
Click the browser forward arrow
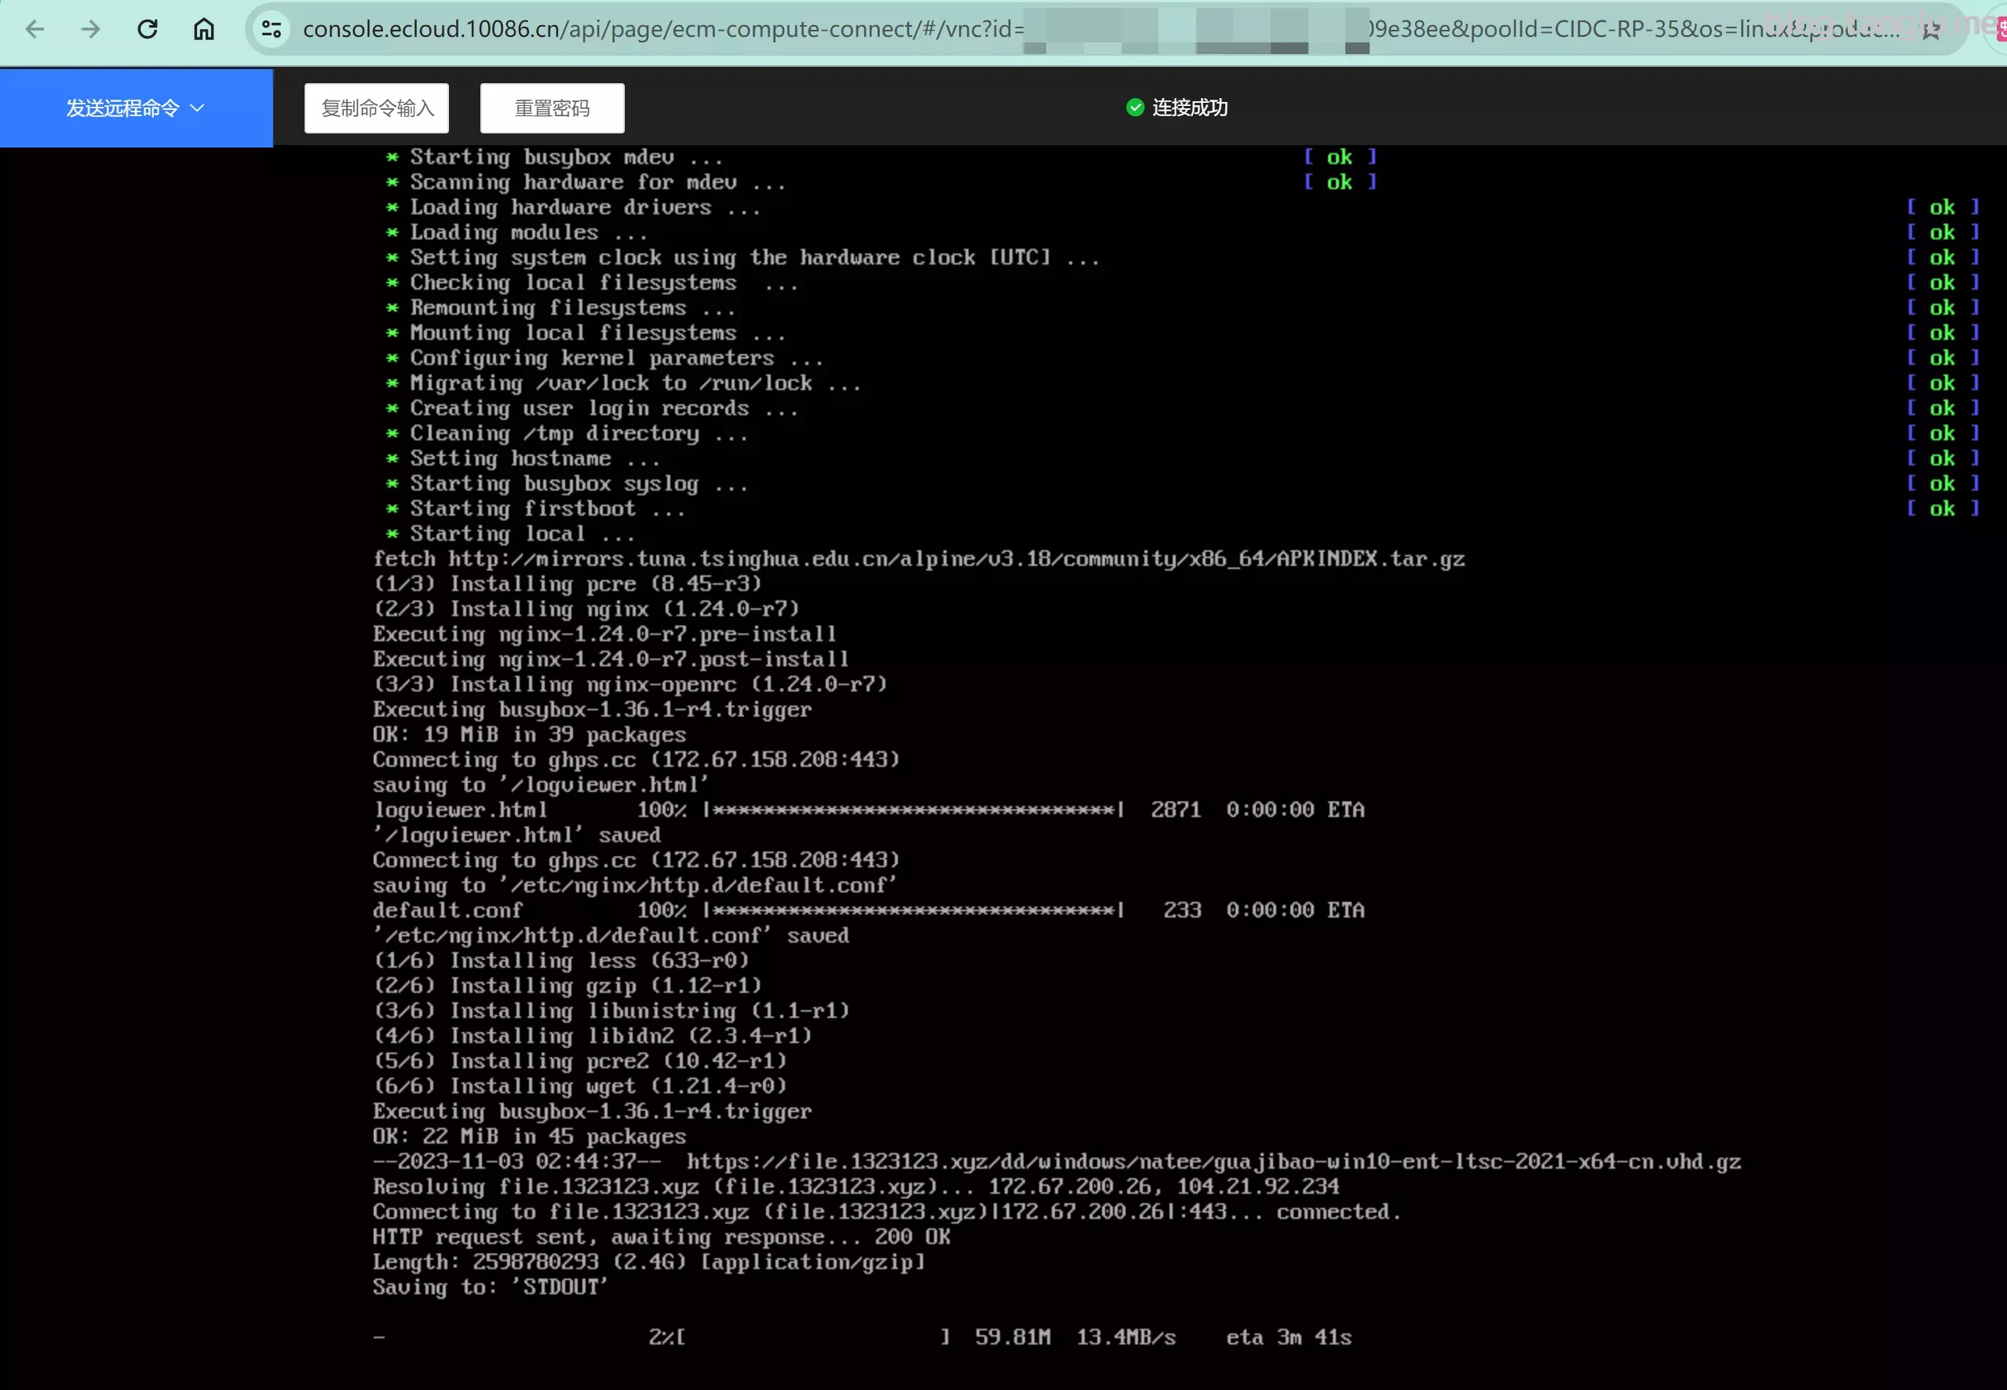click(x=90, y=30)
